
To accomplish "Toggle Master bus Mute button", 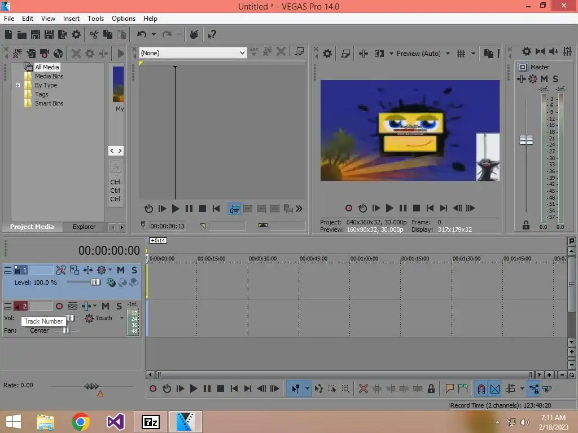I will (544, 79).
